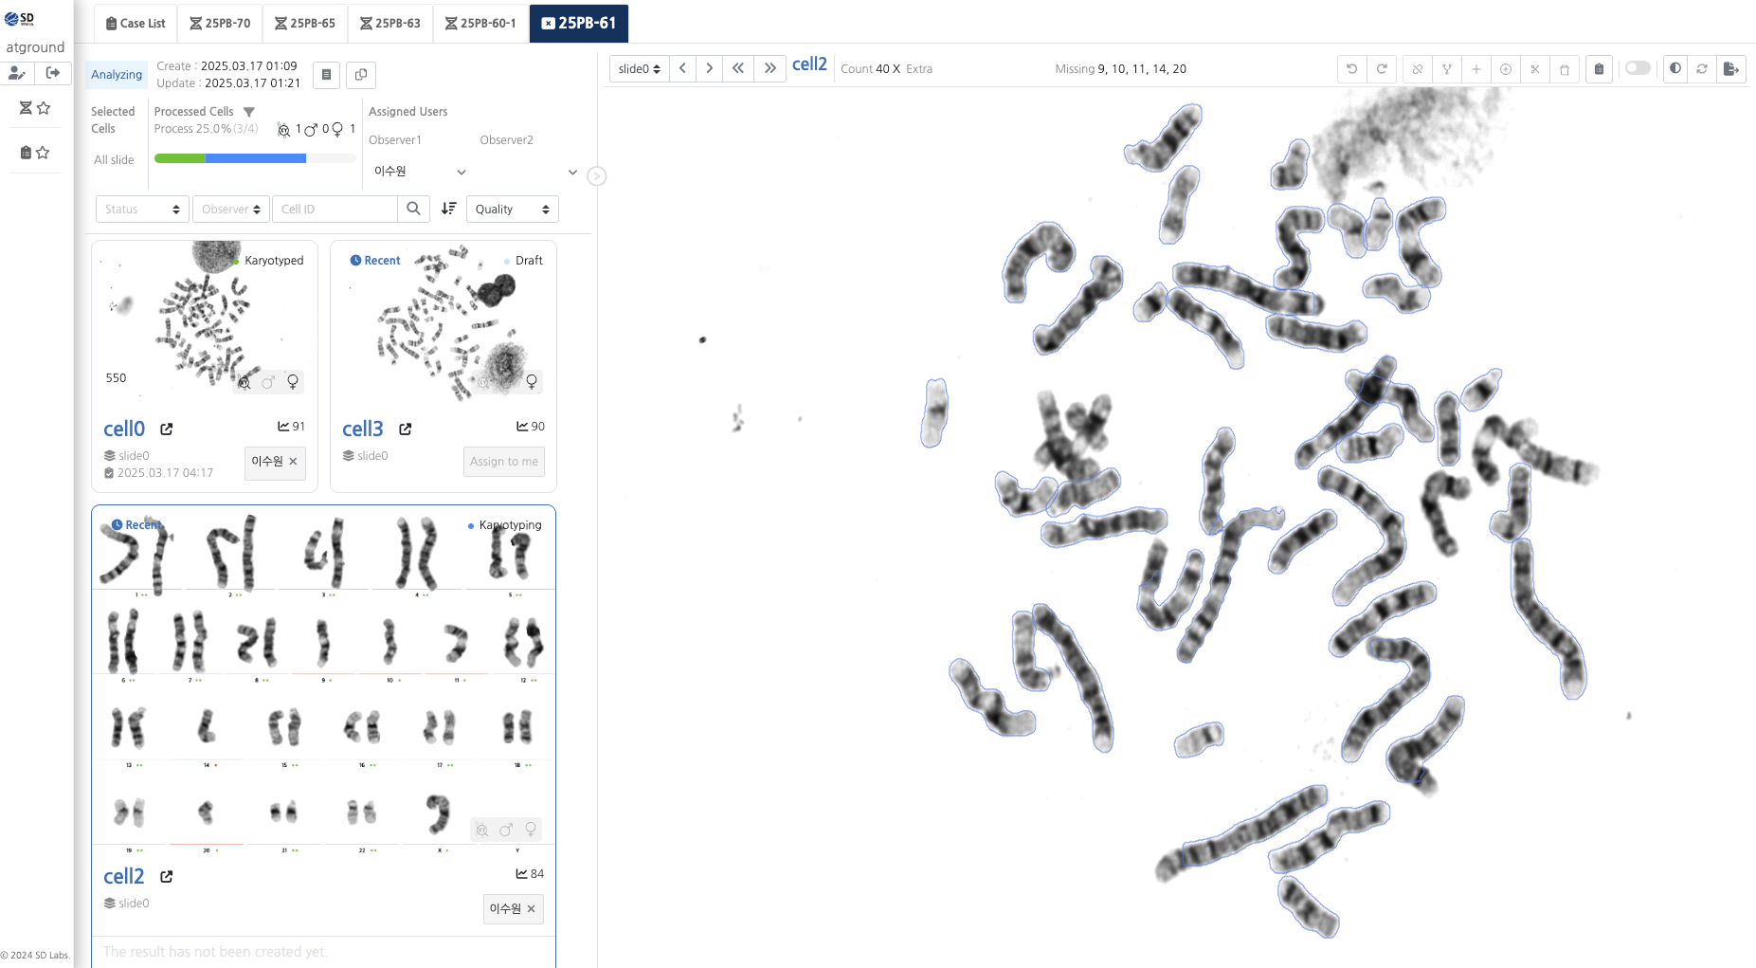Open the Quality sort dropdown
Screen dimensions: 1756x968
point(512,210)
